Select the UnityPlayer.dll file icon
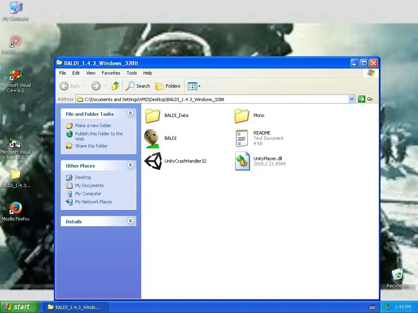This screenshot has height=313, width=418. 242,161
